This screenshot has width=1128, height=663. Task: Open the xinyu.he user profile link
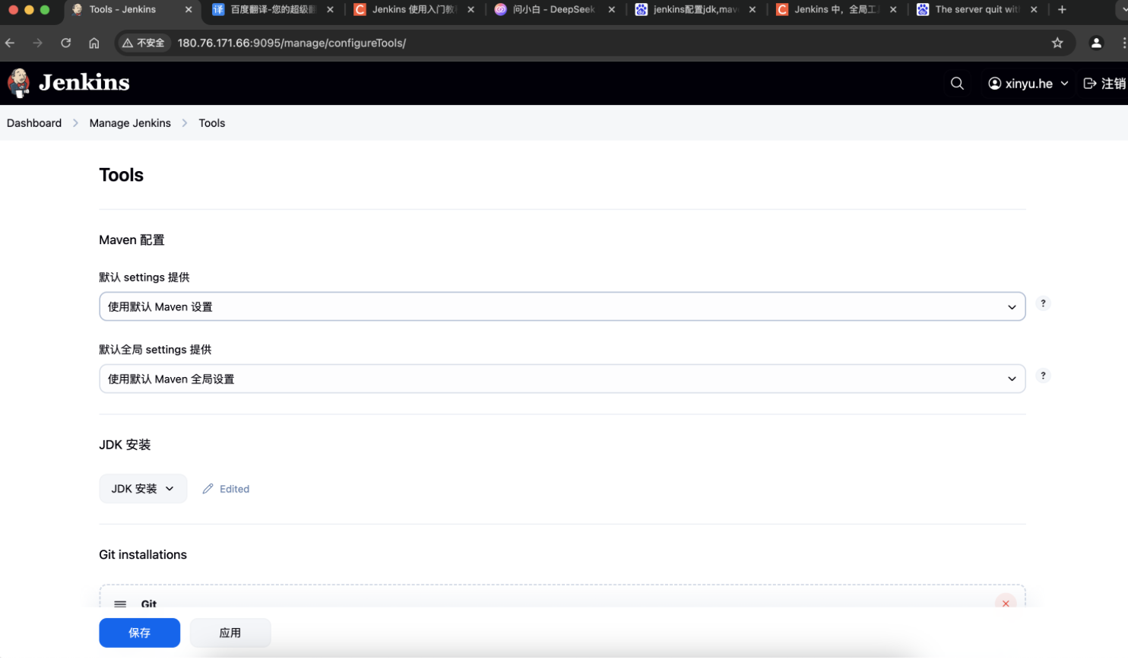pos(1020,84)
